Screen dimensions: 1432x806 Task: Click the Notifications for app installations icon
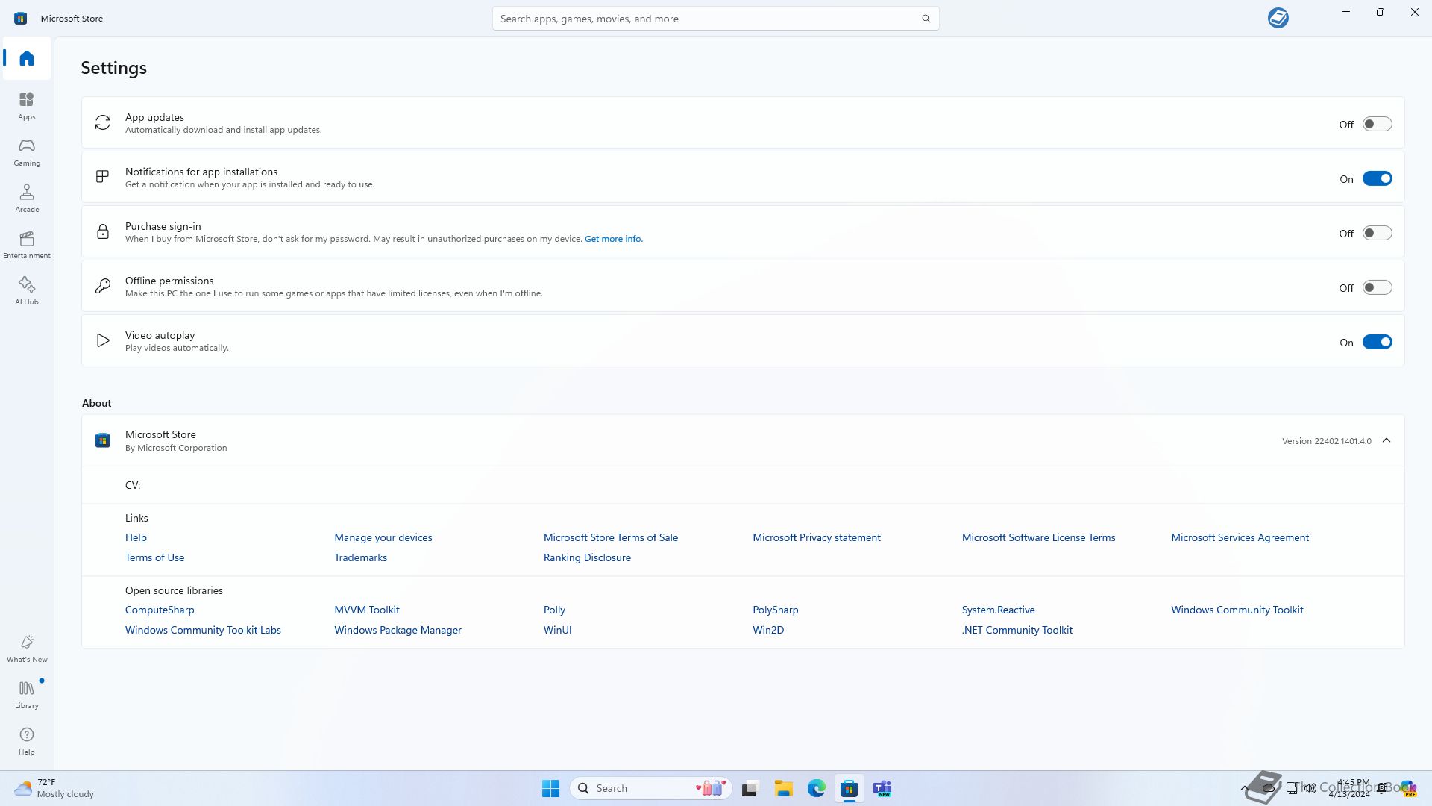[x=103, y=177]
